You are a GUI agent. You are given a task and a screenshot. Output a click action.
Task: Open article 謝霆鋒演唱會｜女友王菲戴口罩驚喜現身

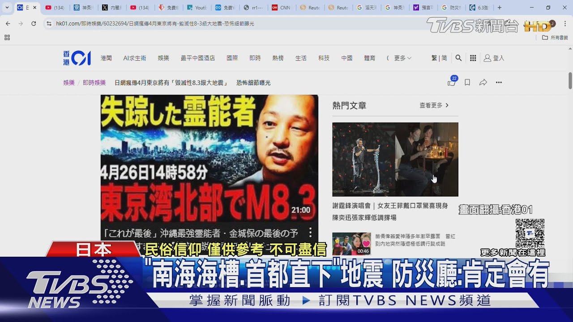tap(390, 212)
